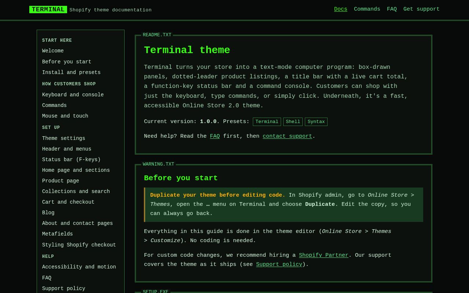The width and height of the screenshot is (469, 293).
Task: Go to Product page docs
Action: 60,181
